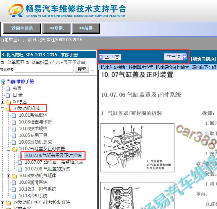Screen dimensions: 217x209
Task: Click the 畅易 platform logo icon
Action: coord(16,10)
